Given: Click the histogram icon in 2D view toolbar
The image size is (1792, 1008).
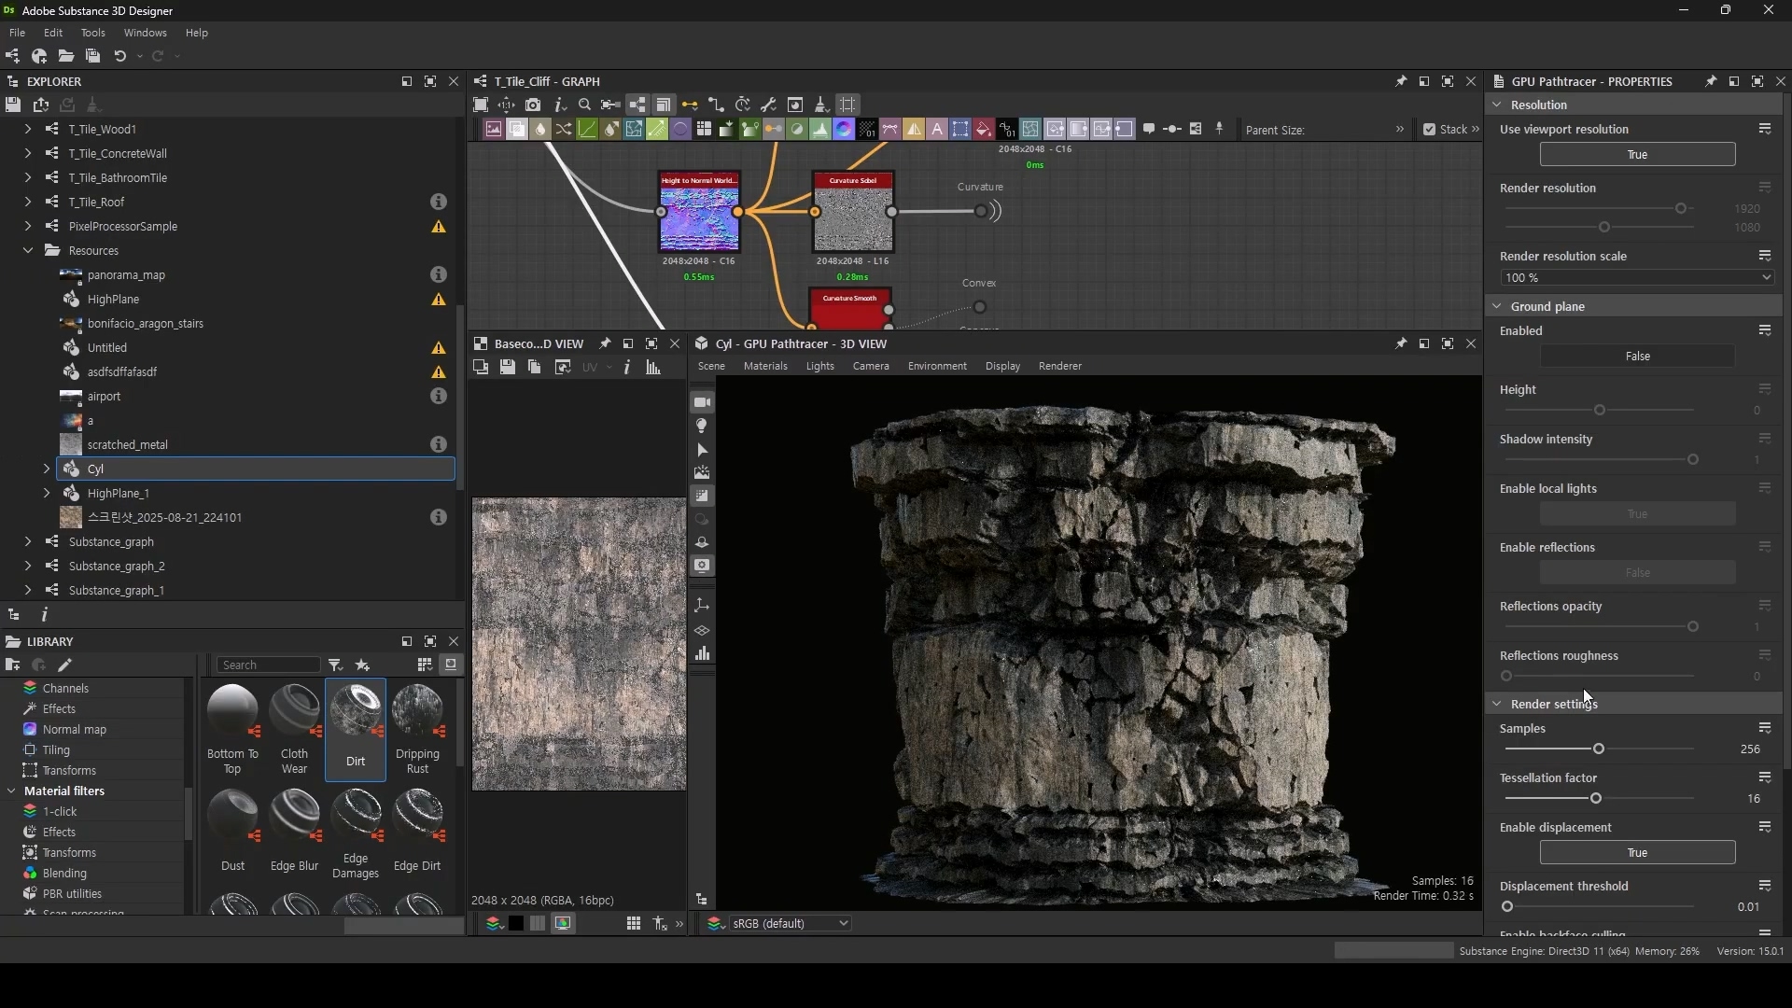Looking at the screenshot, I should (x=653, y=368).
